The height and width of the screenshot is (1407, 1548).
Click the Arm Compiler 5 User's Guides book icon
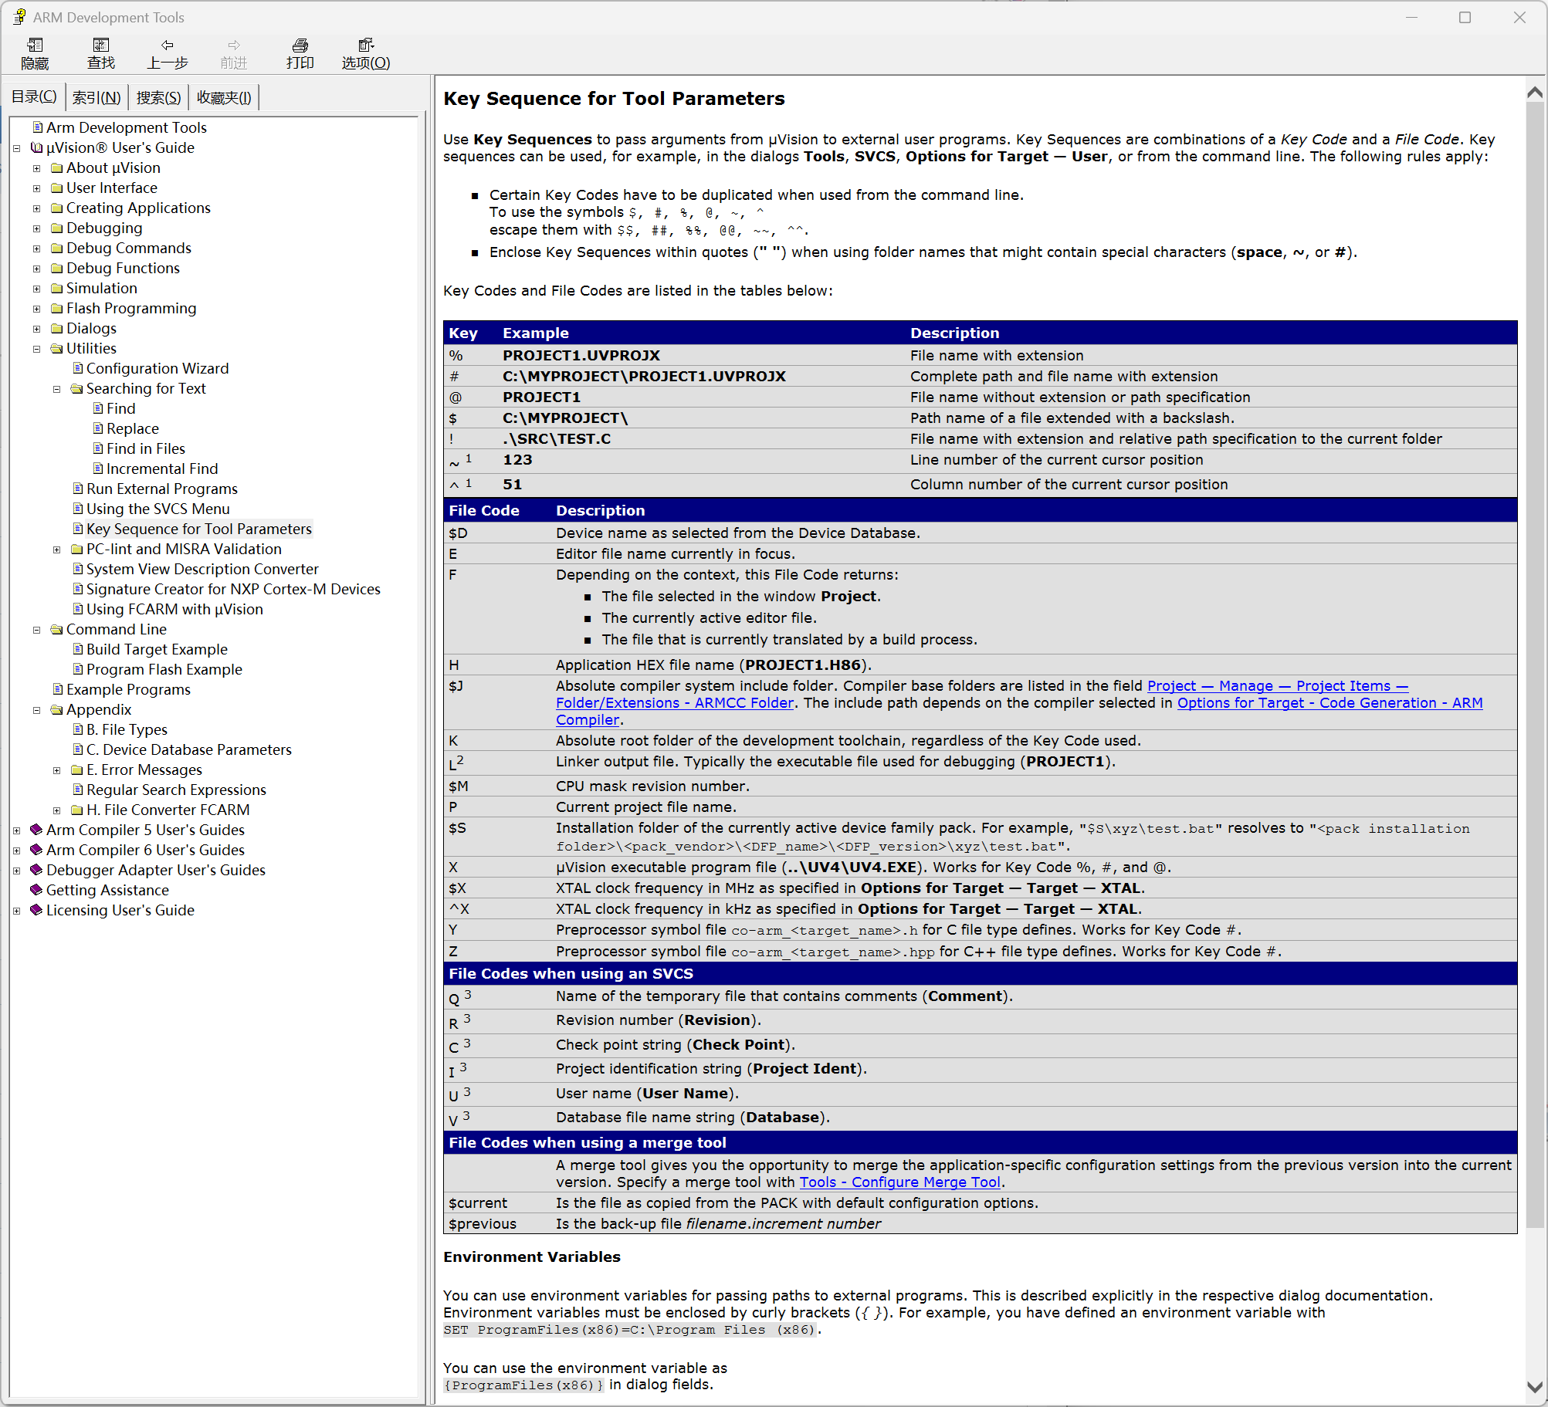[36, 830]
